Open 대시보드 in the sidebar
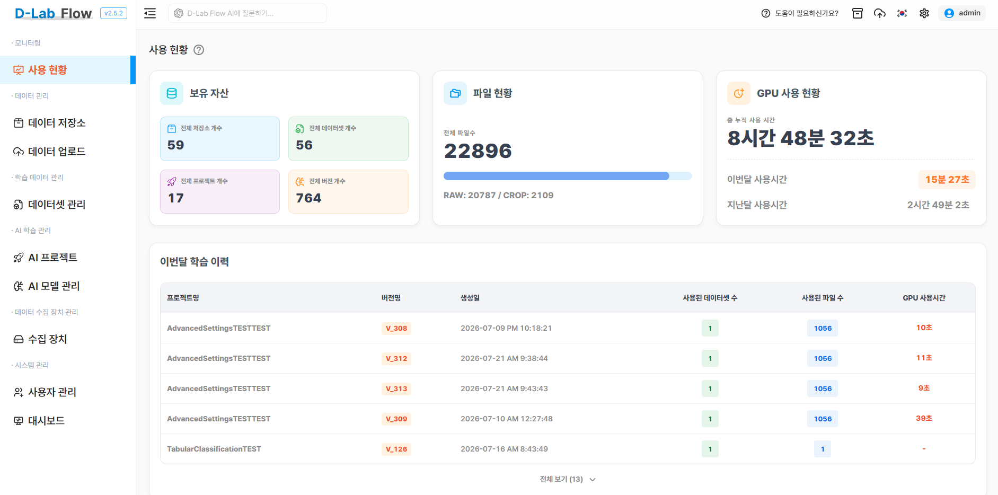998x495 pixels. coord(68,421)
